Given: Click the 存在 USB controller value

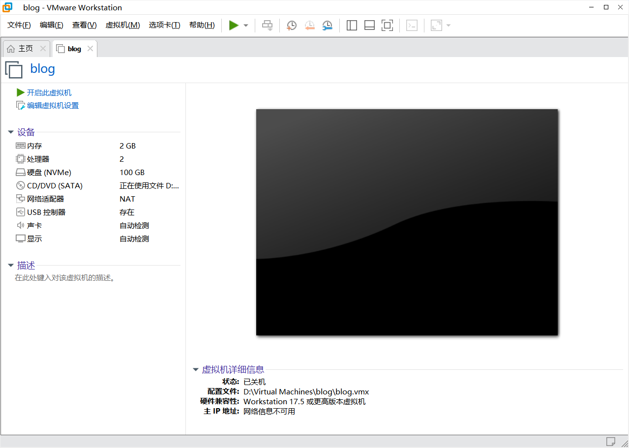Looking at the screenshot, I should coord(127,212).
